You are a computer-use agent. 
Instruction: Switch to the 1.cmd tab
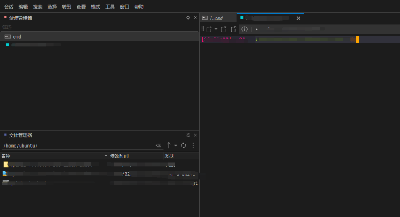tap(216, 18)
